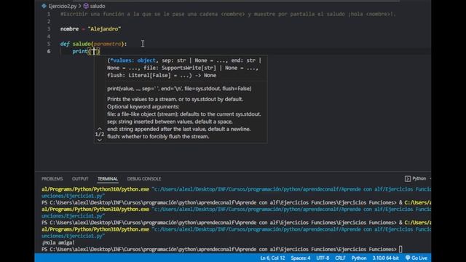Click the comment text on line 1
Viewport: 466px width, 262px height.
228,14
